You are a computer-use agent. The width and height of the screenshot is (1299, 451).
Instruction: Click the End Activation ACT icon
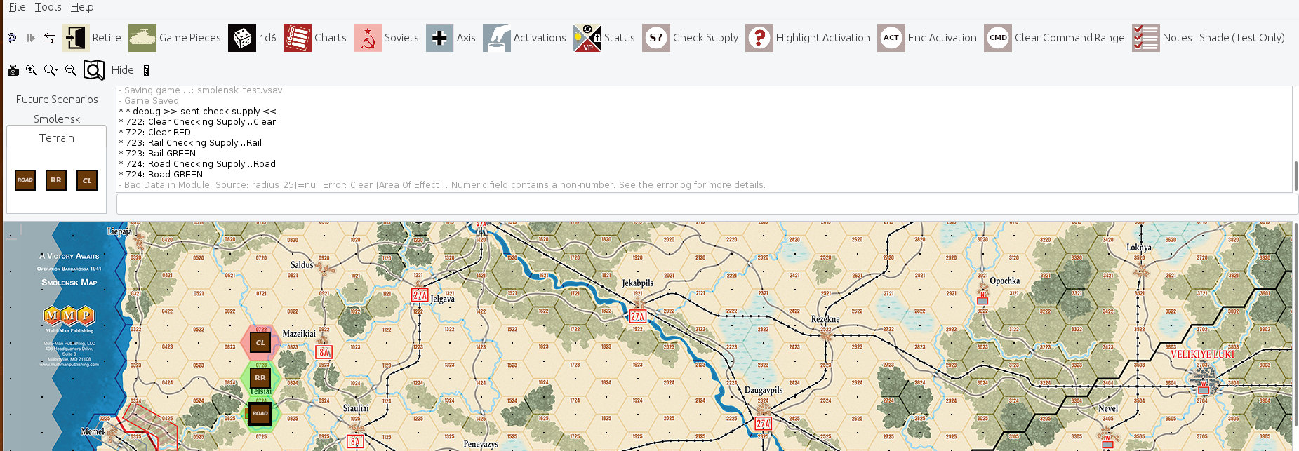(891, 38)
